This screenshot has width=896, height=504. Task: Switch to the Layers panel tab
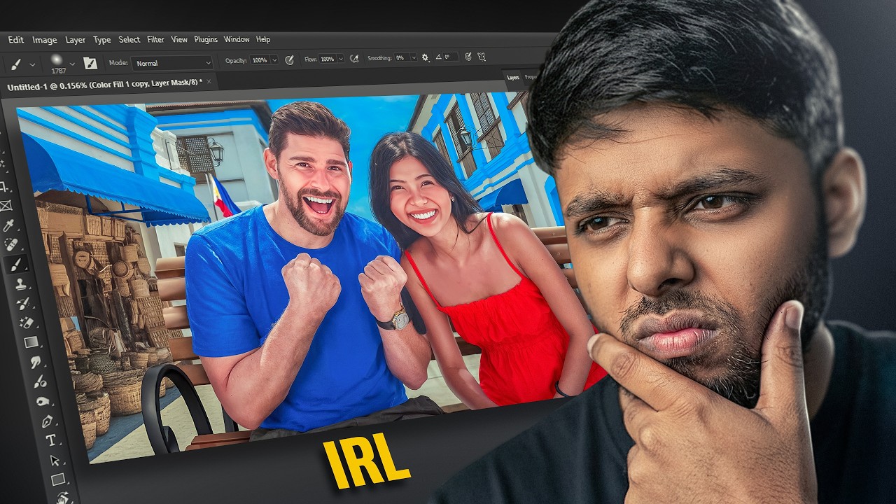(513, 77)
